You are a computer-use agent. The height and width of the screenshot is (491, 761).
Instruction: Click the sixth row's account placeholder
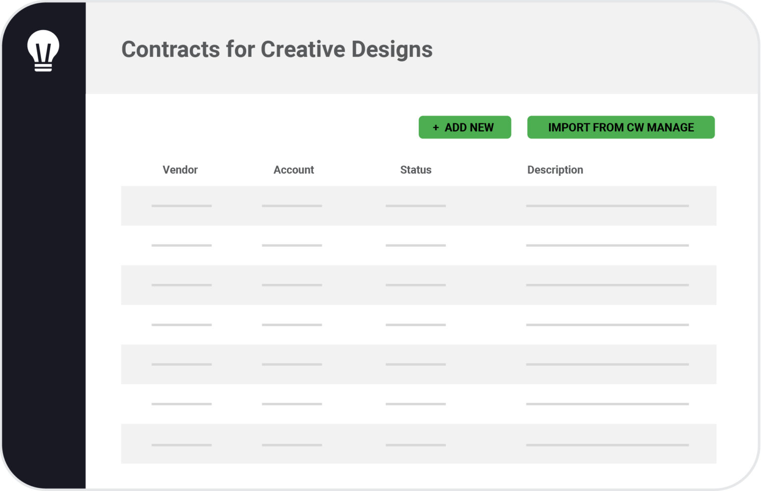(292, 404)
